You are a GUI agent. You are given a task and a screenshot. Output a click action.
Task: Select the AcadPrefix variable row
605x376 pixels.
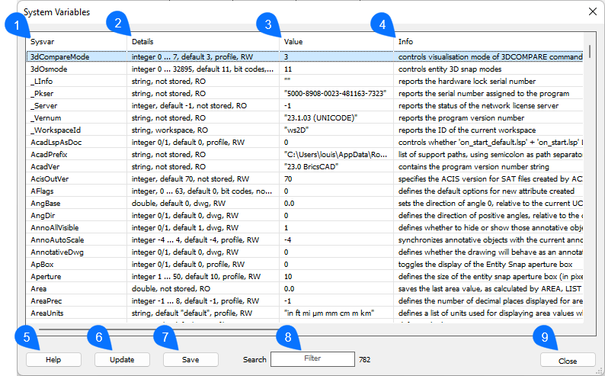click(x=47, y=155)
